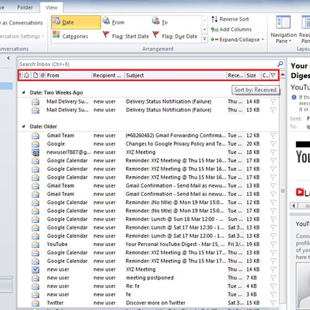This screenshot has height=310, width=310.
Task: Open Conversation Settings dropdown
Action: point(22,37)
